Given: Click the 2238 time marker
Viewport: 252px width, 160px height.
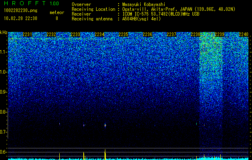Looking at the screenshot, I should (x=196, y=34).
